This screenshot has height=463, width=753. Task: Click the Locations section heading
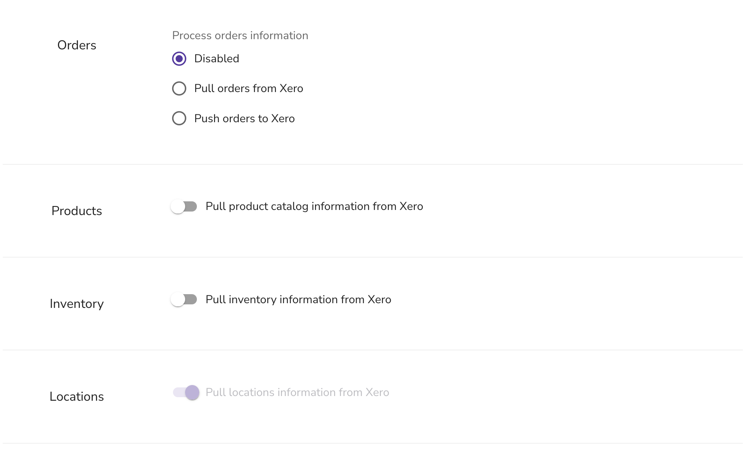77,396
